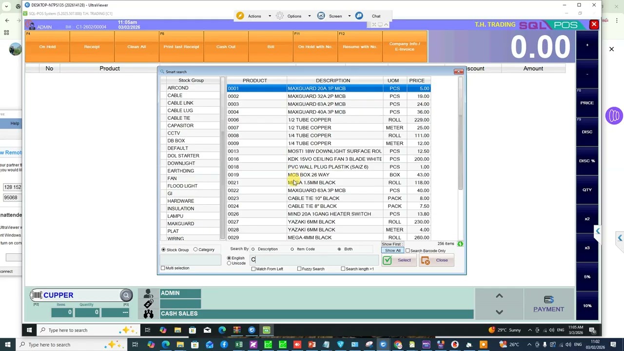Select row CABLE TIE 10" BLACK
The width and height of the screenshot is (624, 351).
pos(329,198)
